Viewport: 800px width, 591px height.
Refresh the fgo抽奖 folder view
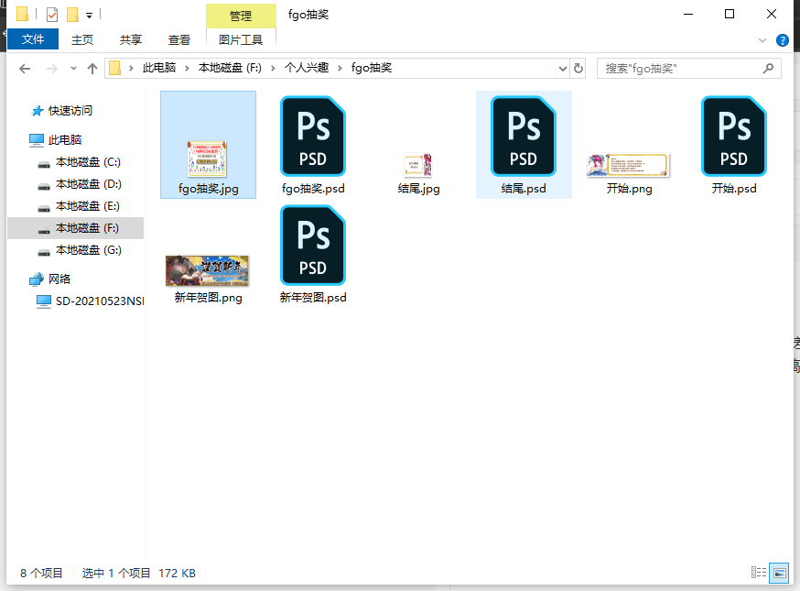(578, 69)
